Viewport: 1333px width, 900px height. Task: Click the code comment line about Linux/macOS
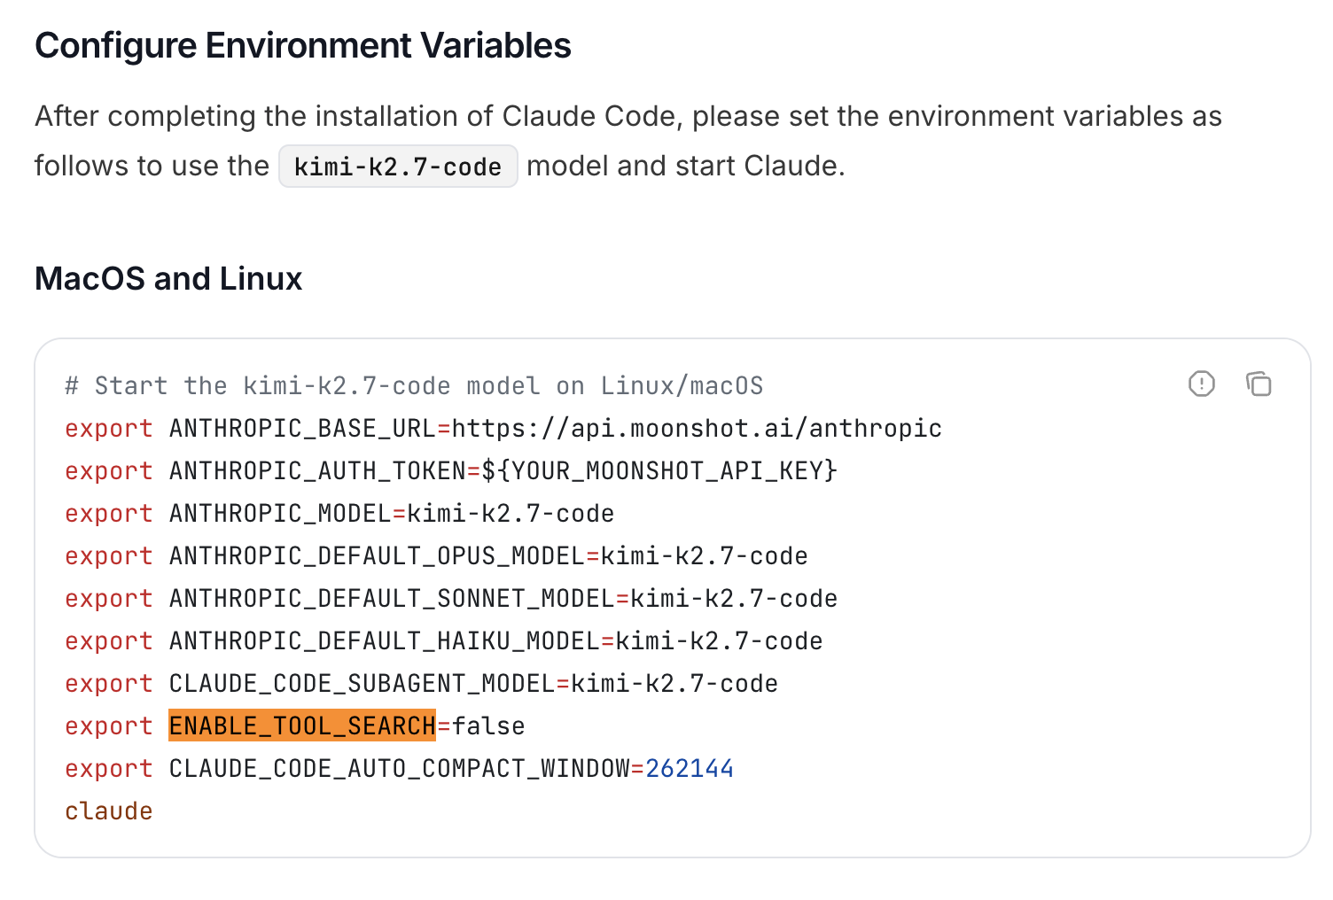[x=414, y=386]
